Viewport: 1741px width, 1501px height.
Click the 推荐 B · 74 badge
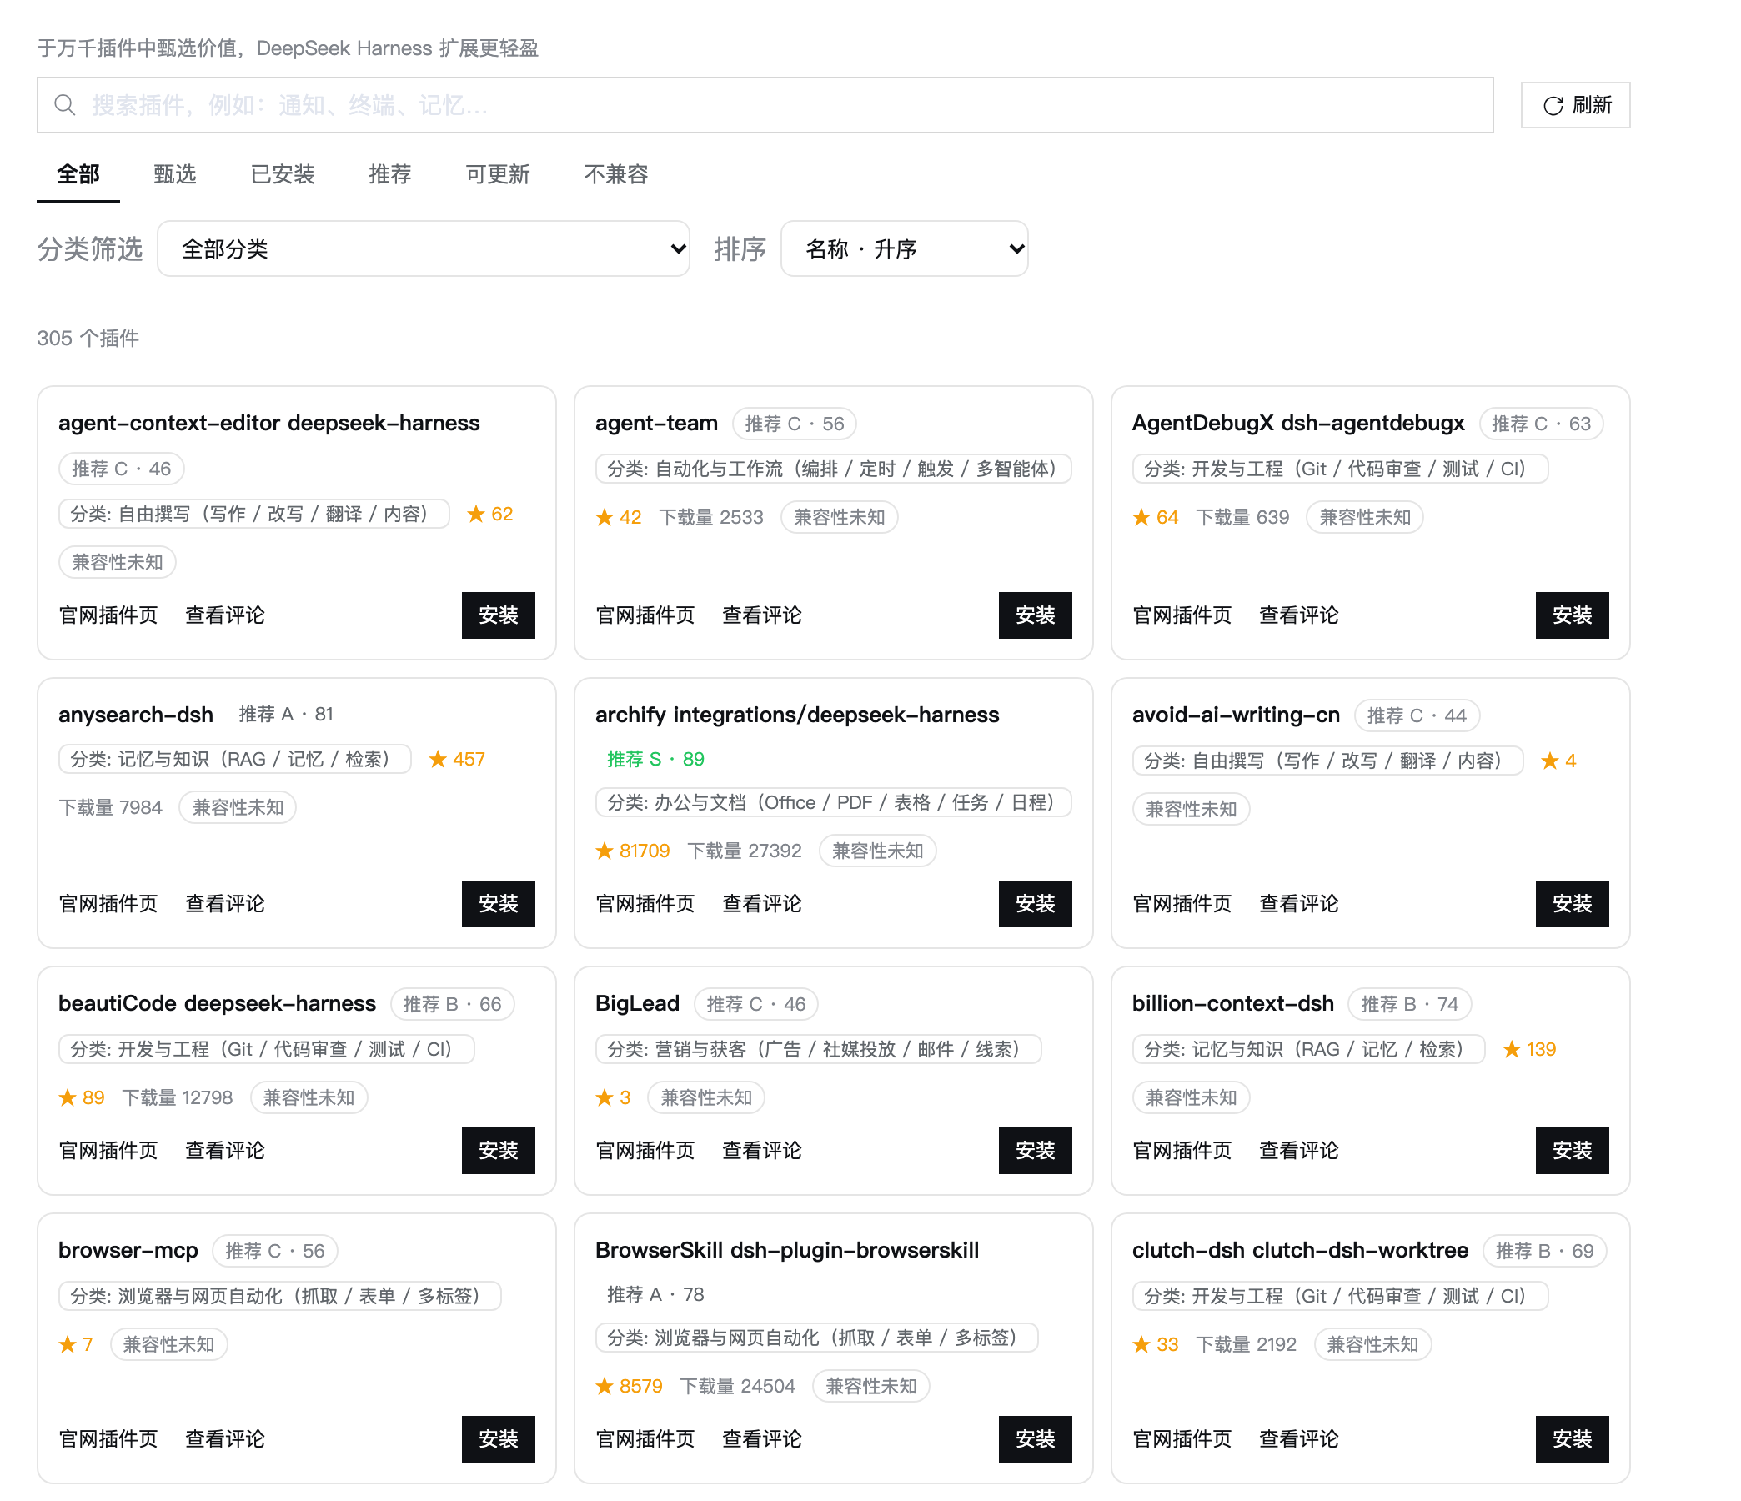[x=1410, y=1003]
